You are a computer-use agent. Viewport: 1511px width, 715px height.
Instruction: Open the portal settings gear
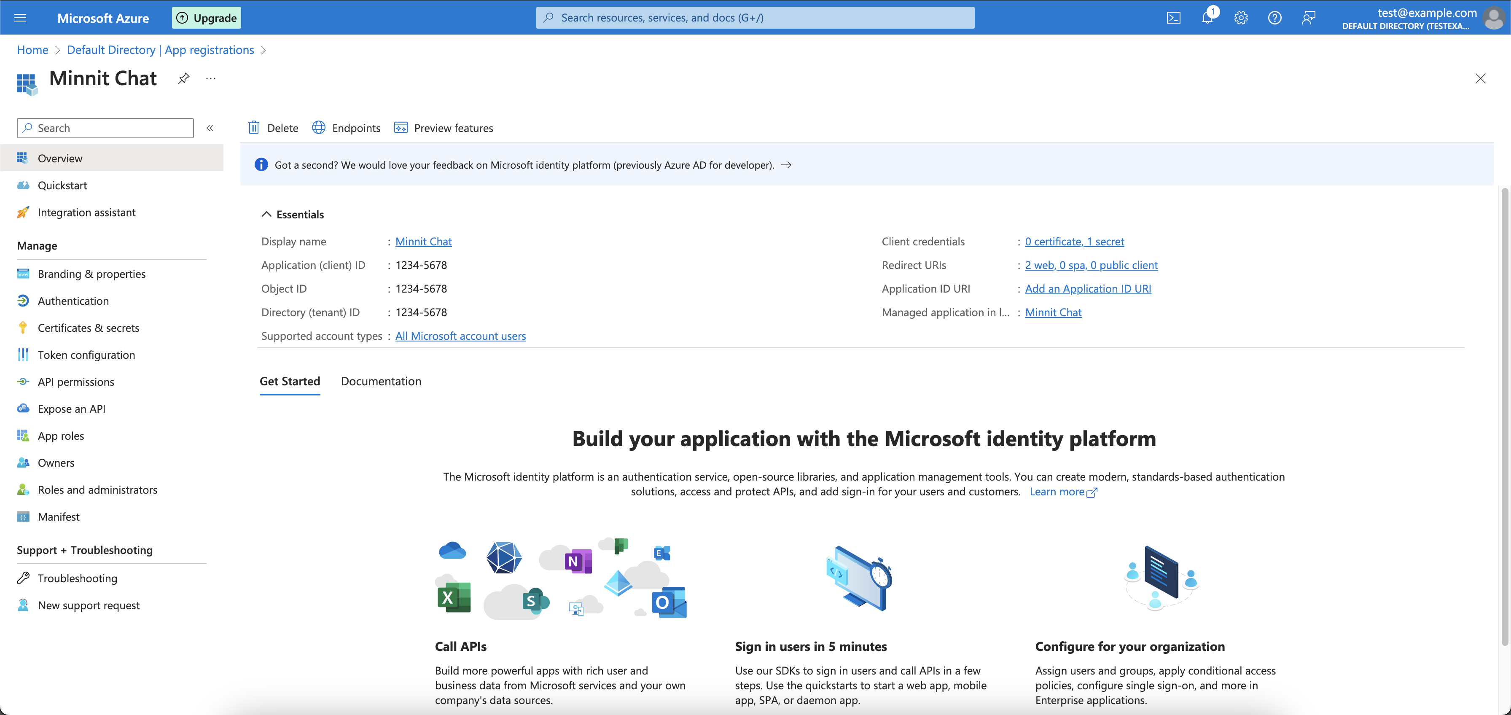[1241, 18]
